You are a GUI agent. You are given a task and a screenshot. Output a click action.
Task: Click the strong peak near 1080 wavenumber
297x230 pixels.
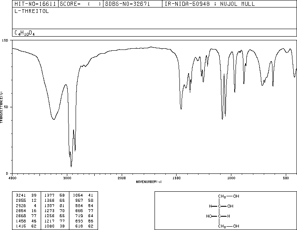222,119
